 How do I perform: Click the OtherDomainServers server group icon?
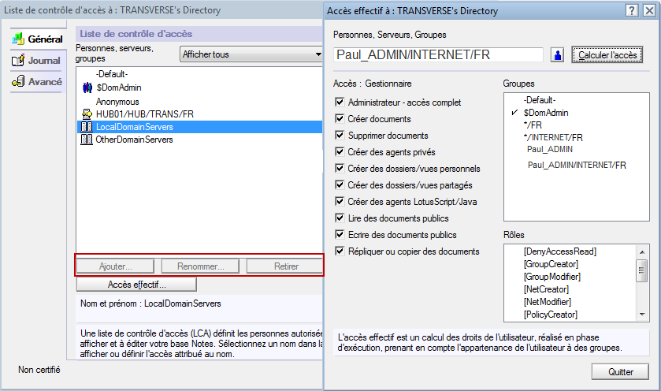pos(87,140)
